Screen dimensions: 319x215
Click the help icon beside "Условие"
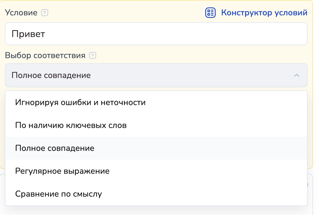pos(45,13)
